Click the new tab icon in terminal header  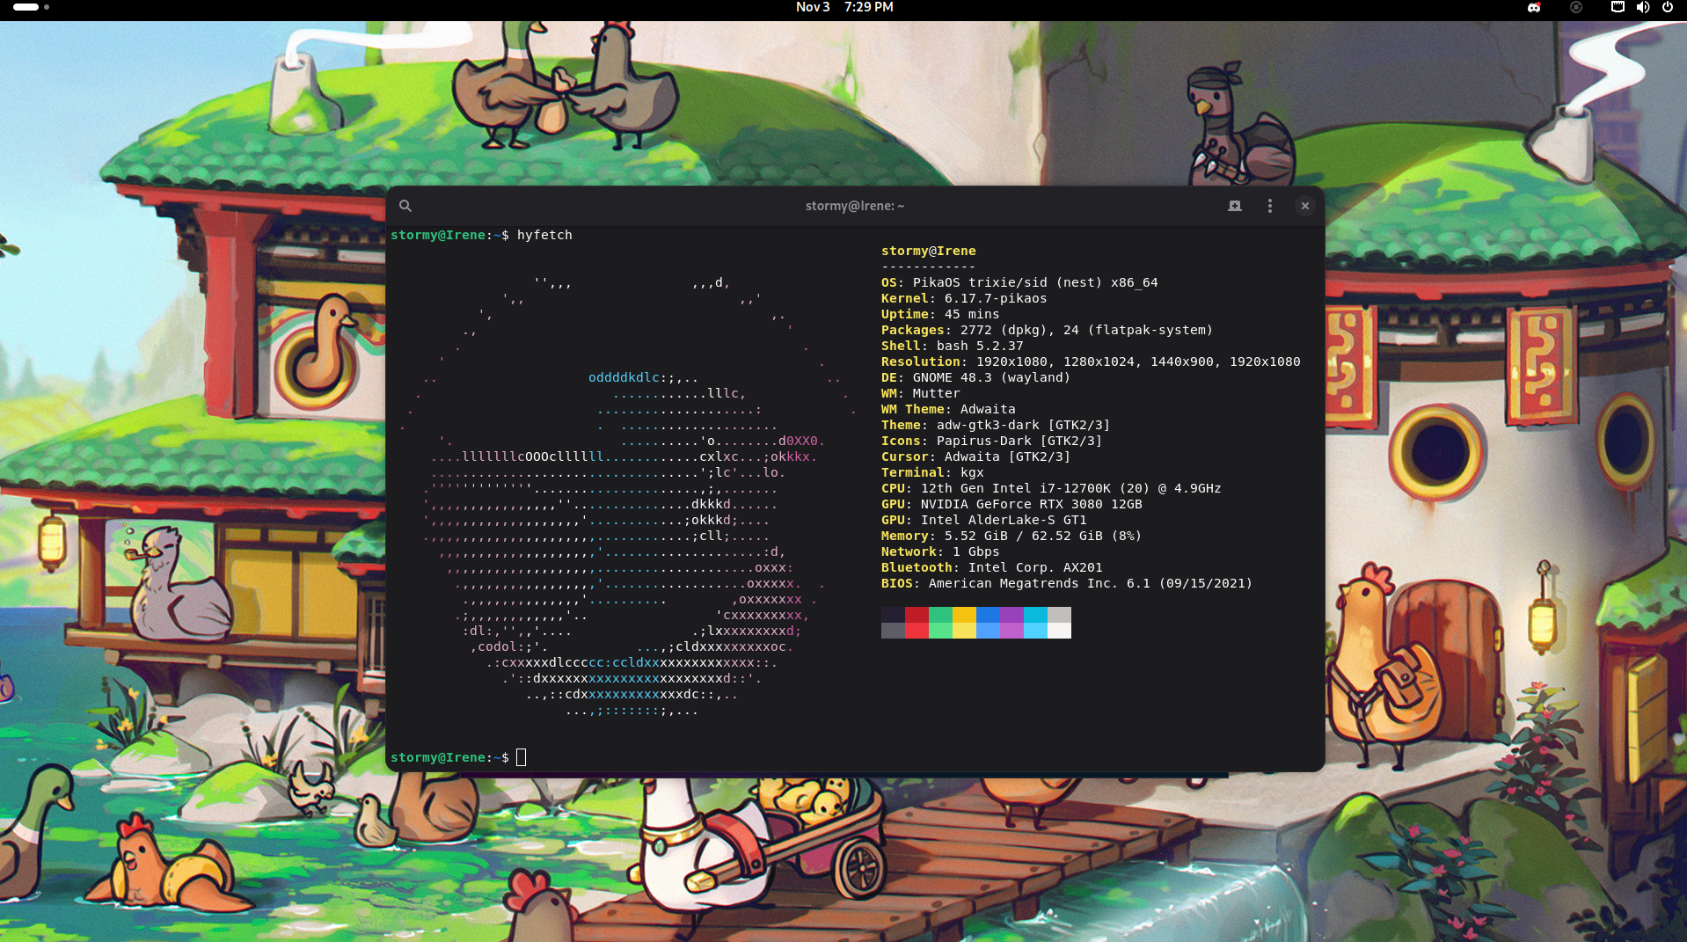point(1235,206)
